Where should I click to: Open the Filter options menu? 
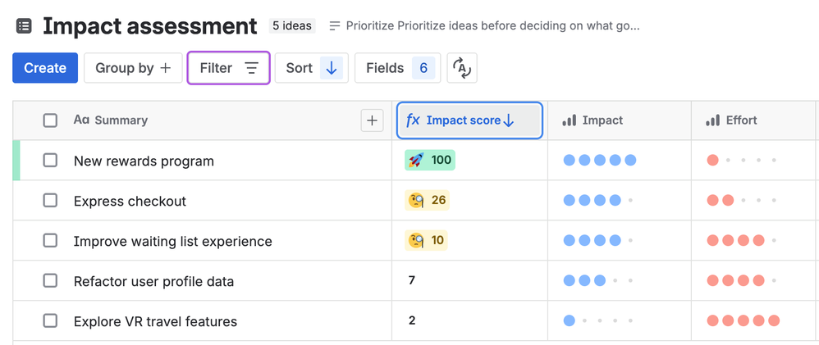coord(229,68)
